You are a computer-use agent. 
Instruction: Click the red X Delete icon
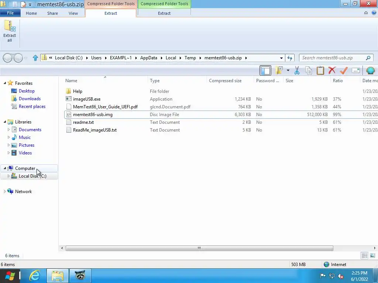[332, 70]
